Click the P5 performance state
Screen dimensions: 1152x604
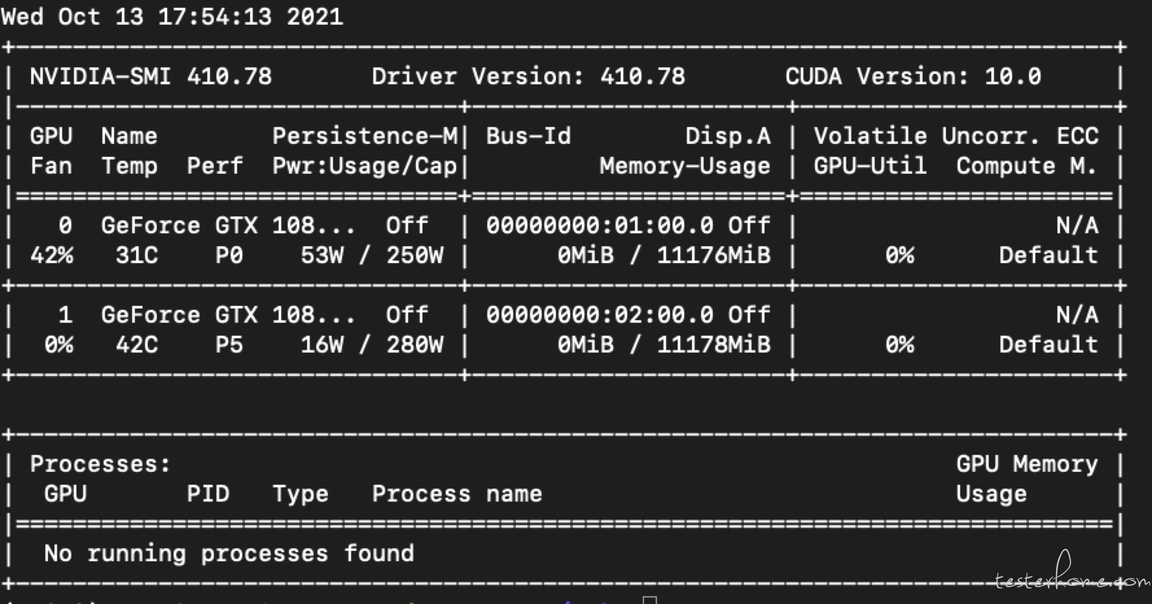pyautogui.click(x=229, y=345)
